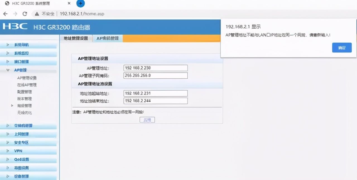The height and width of the screenshot is (180, 357).
Task: Open AP管理设置 in the sidebar
Action: pyautogui.click(x=27, y=78)
